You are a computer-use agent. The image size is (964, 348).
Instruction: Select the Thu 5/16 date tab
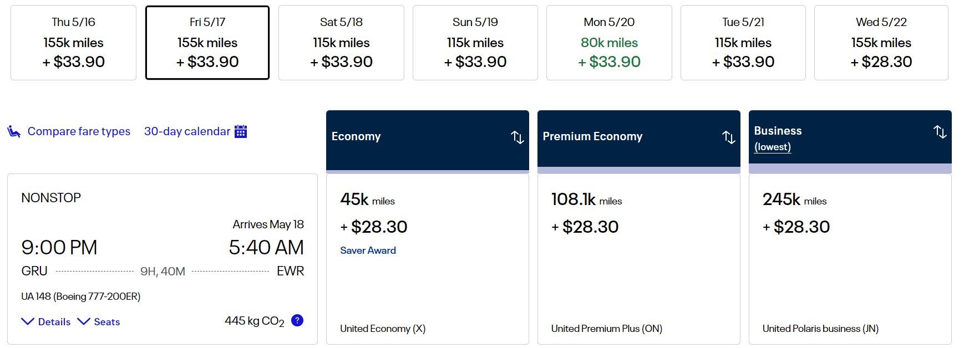(73, 43)
